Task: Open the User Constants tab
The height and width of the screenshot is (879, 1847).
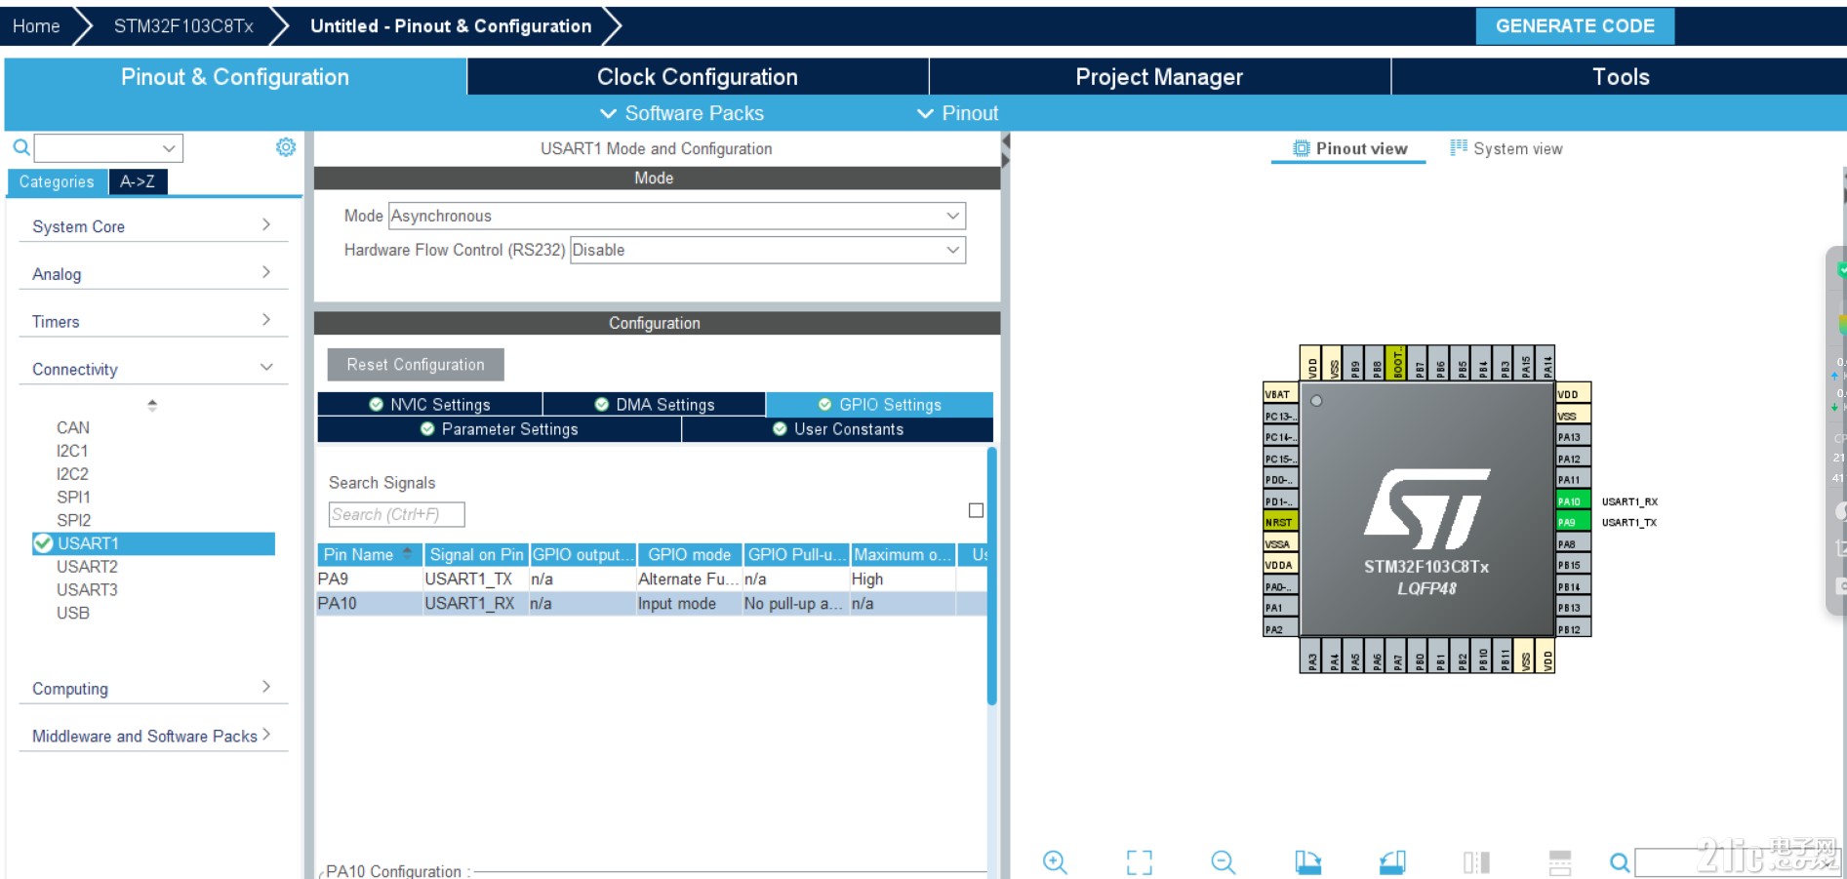Action: pyautogui.click(x=838, y=428)
